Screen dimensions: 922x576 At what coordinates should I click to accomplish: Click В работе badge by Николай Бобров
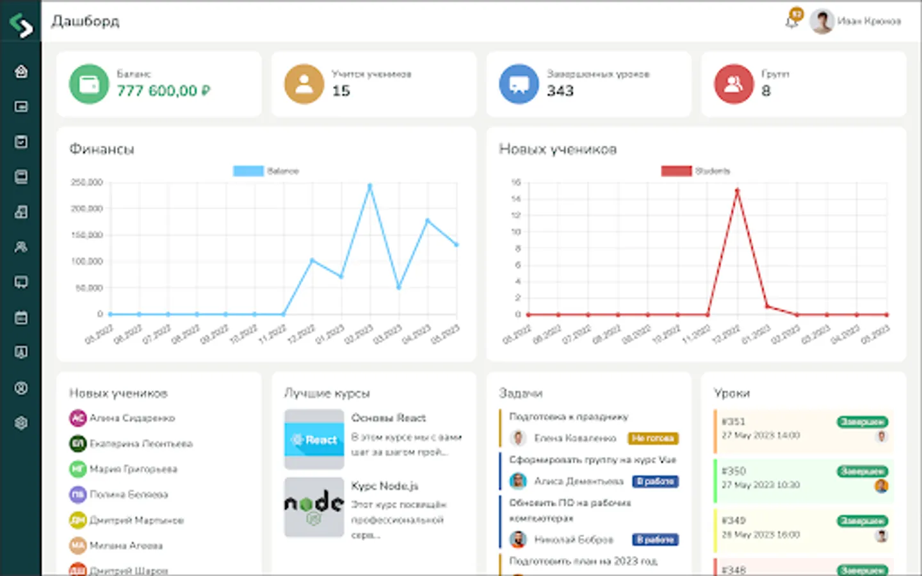pos(655,540)
